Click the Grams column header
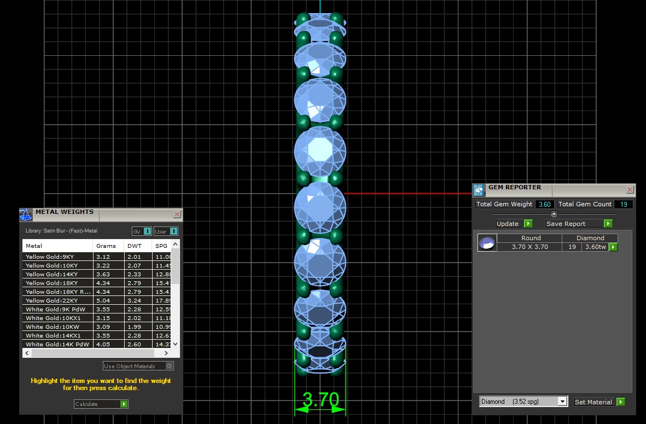This screenshot has height=424, width=646. pyautogui.click(x=108, y=246)
